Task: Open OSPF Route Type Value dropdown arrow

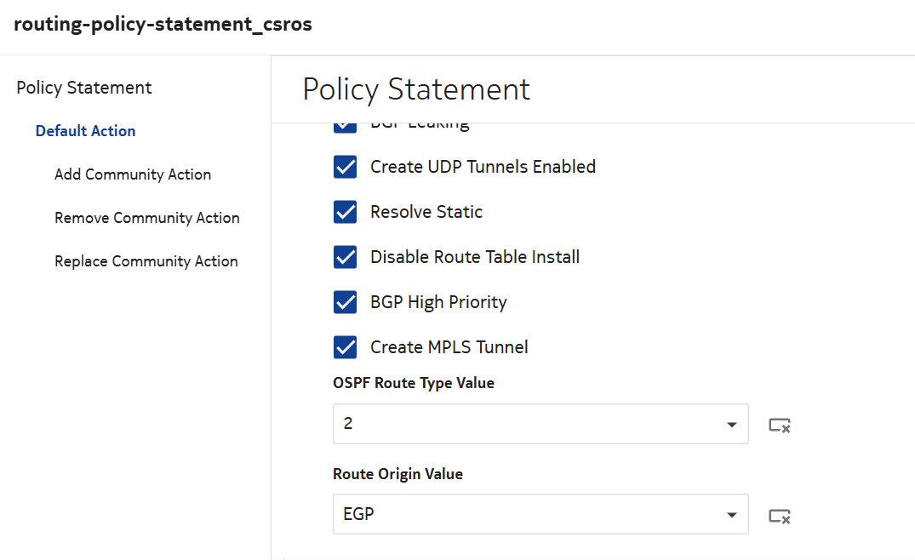Action: pos(731,425)
